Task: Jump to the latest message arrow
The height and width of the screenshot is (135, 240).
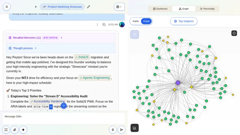Action: (64, 106)
